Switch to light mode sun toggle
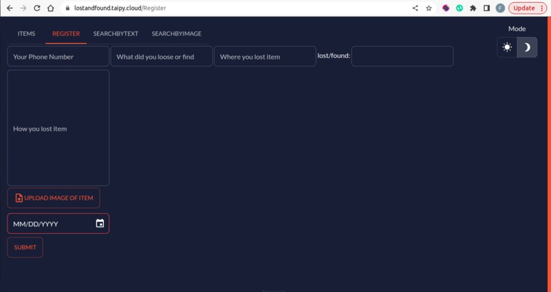 (x=507, y=47)
